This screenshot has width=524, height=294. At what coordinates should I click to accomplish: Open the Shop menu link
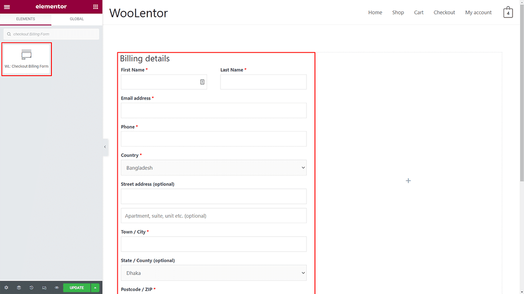[398, 12]
